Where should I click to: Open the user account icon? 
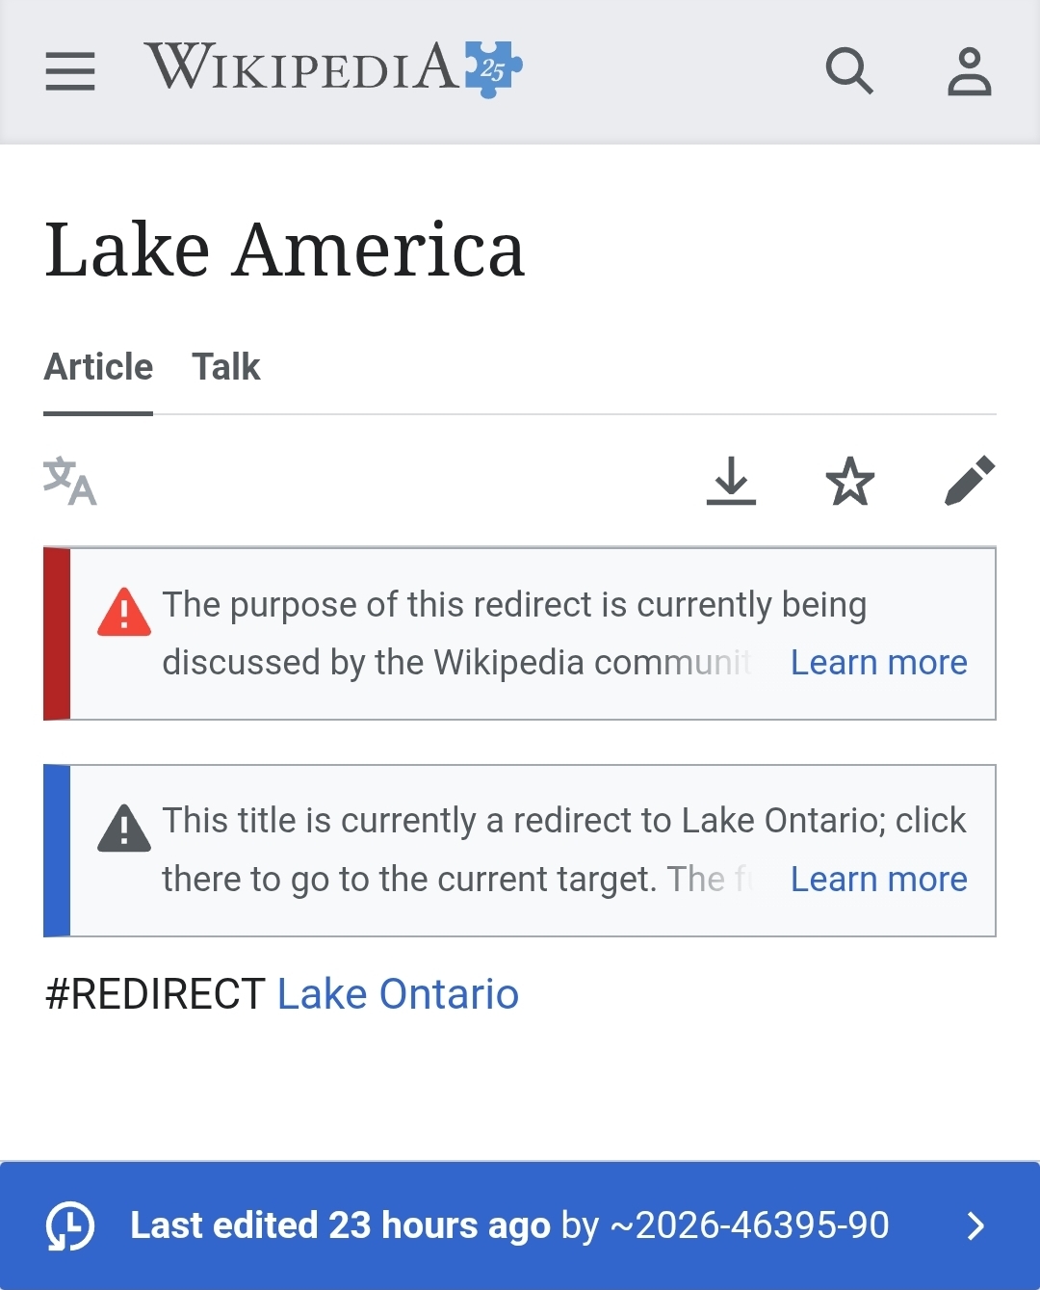tap(969, 71)
